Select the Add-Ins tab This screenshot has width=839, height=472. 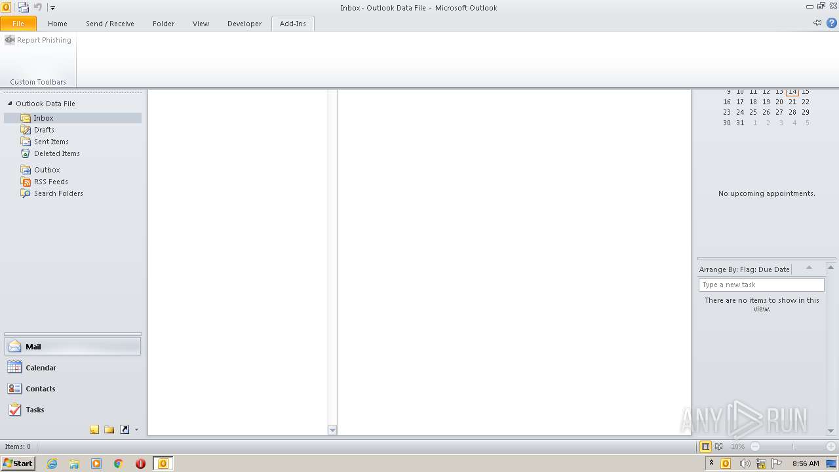293,24
